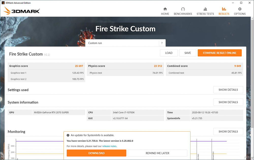Image resolution: width=254 pixels, height=160 pixels.
Task: Click the info icon in update notice
Action: tap(68, 135)
